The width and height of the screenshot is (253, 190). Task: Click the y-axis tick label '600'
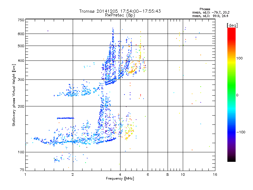click(x=21, y=34)
